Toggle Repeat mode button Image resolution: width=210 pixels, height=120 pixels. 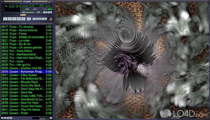pyautogui.click(x=44, y=19)
